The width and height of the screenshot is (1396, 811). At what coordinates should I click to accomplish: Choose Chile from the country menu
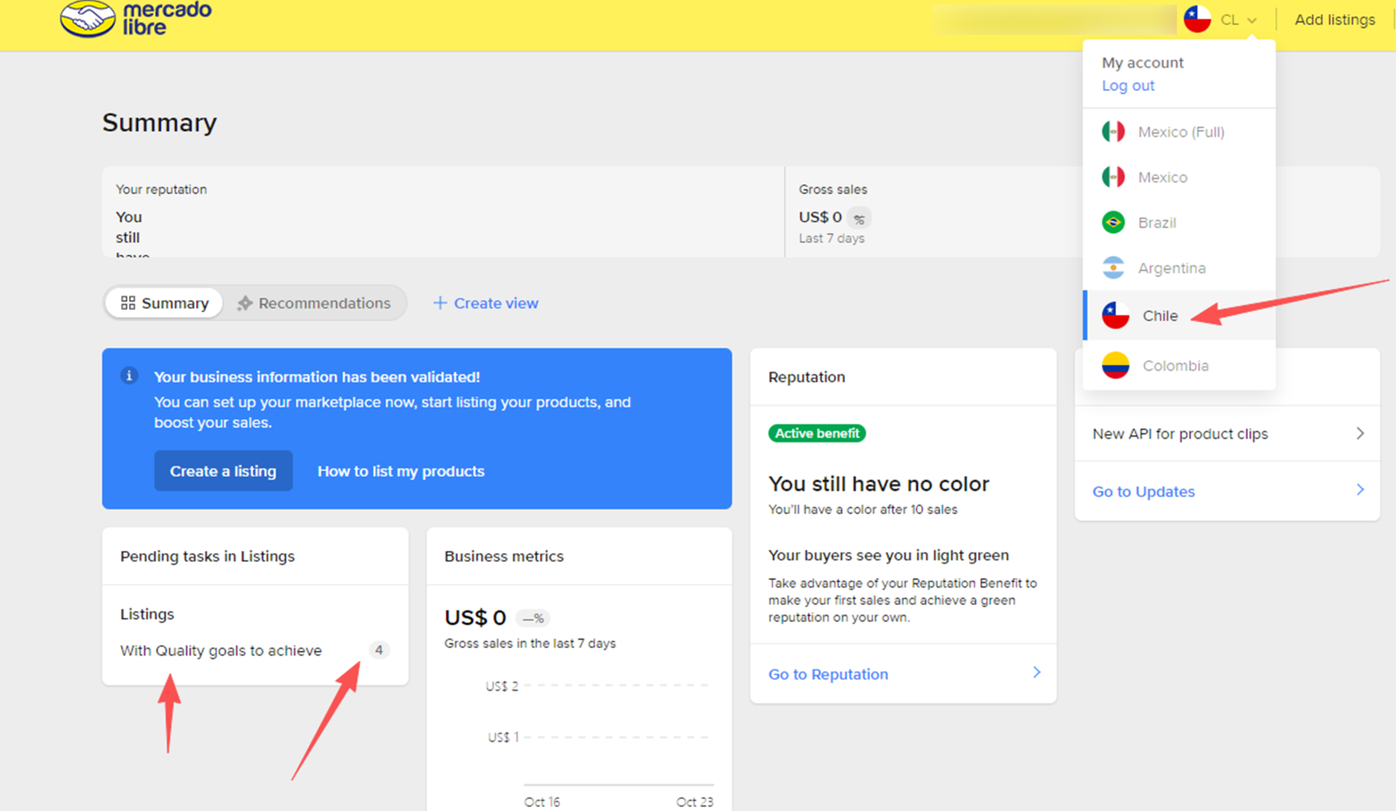[x=1160, y=316]
